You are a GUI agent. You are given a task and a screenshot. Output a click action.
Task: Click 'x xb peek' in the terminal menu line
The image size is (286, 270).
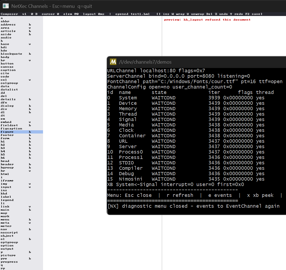point(260,195)
